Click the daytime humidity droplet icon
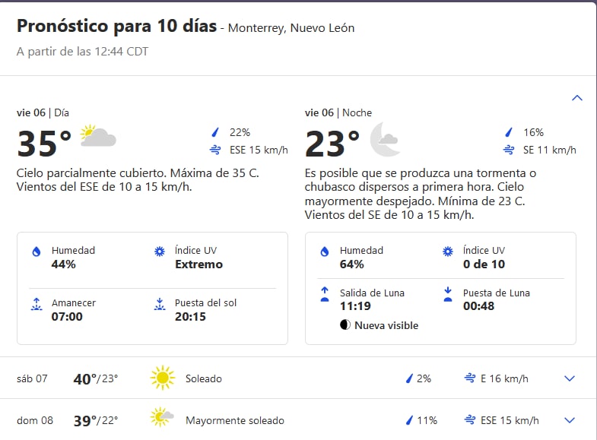This screenshot has width=597, height=440. [36, 252]
